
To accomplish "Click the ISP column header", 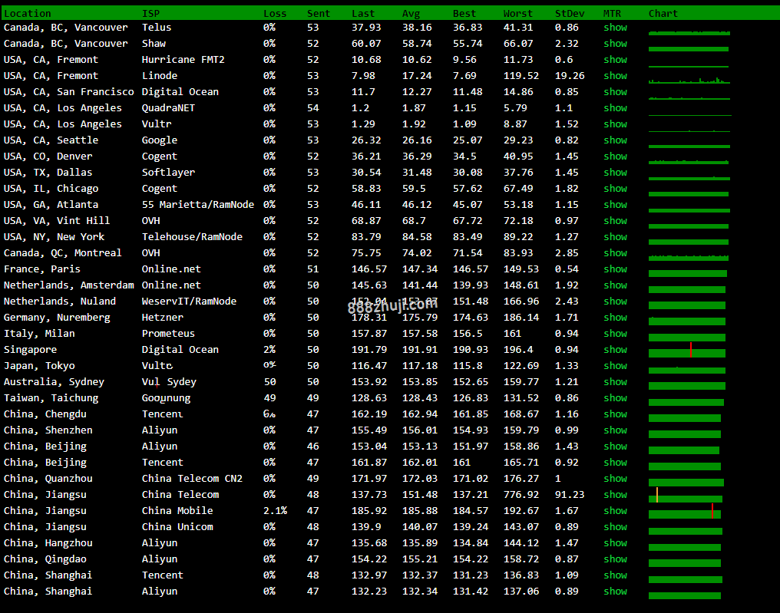I will pyautogui.click(x=150, y=13).
